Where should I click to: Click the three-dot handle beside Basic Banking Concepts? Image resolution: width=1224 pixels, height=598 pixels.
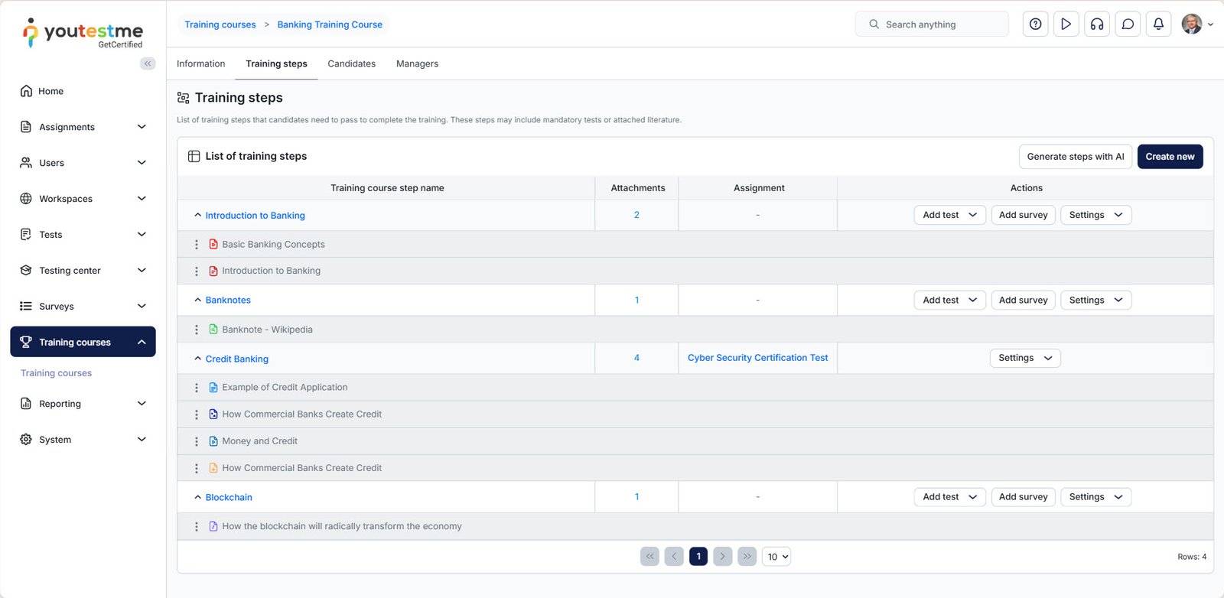point(197,245)
